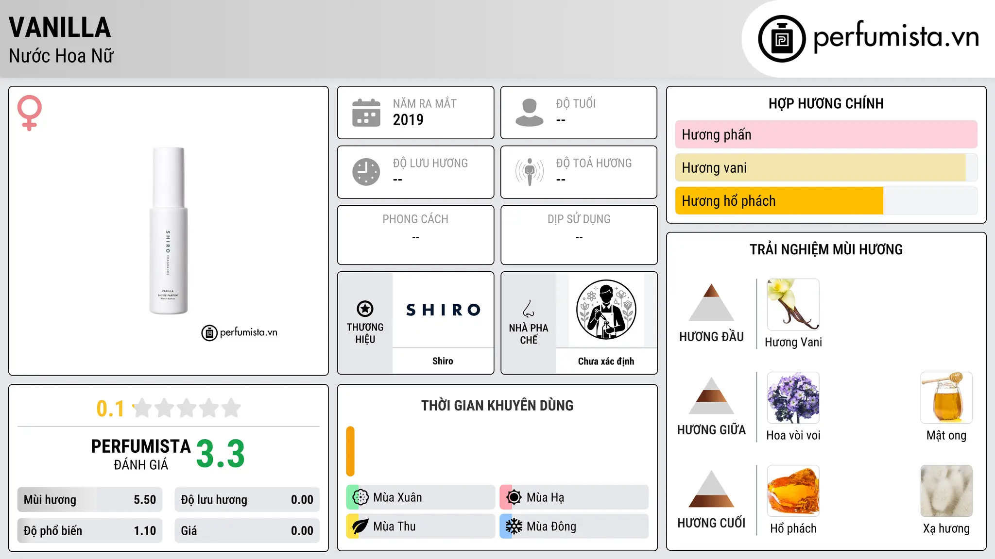The image size is (995, 559).
Task: Click the Độ phổ biến 1.10 score row
Action: 90,531
